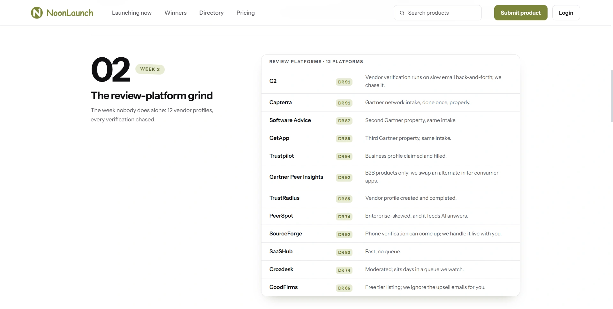This screenshot has height=309, width=613.
Task: Focus the Search products field
Action: coord(437,13)
